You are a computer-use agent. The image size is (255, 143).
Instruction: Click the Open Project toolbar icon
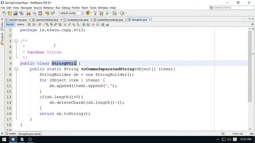click(16, 13)
